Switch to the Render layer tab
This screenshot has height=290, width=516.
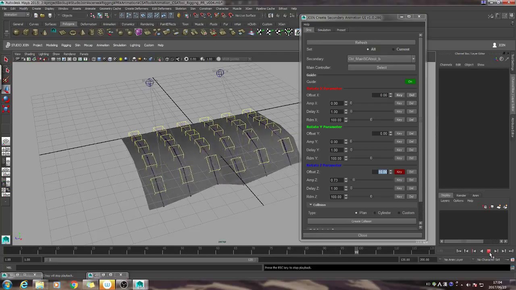[461, 195]
